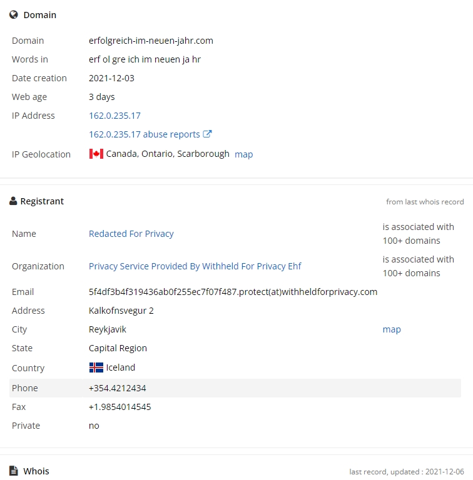
Task: Click the document icon beside Whois heading
Action: [14, 471]
